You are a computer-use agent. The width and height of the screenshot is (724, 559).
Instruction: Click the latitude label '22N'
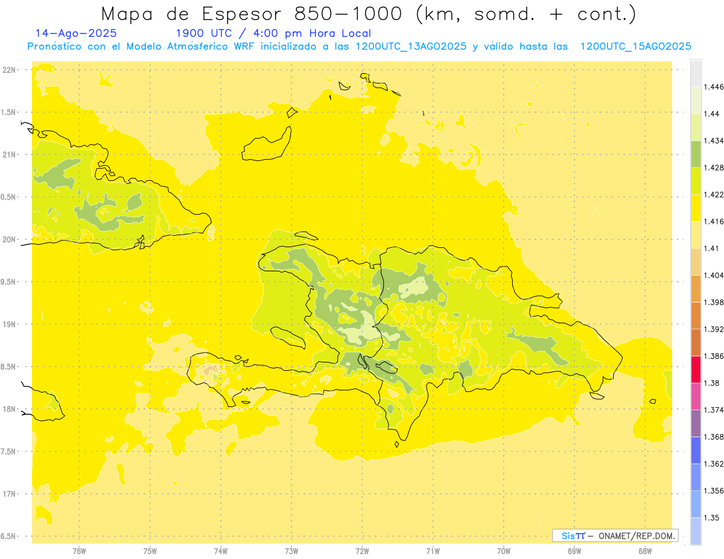coord(10,70)
